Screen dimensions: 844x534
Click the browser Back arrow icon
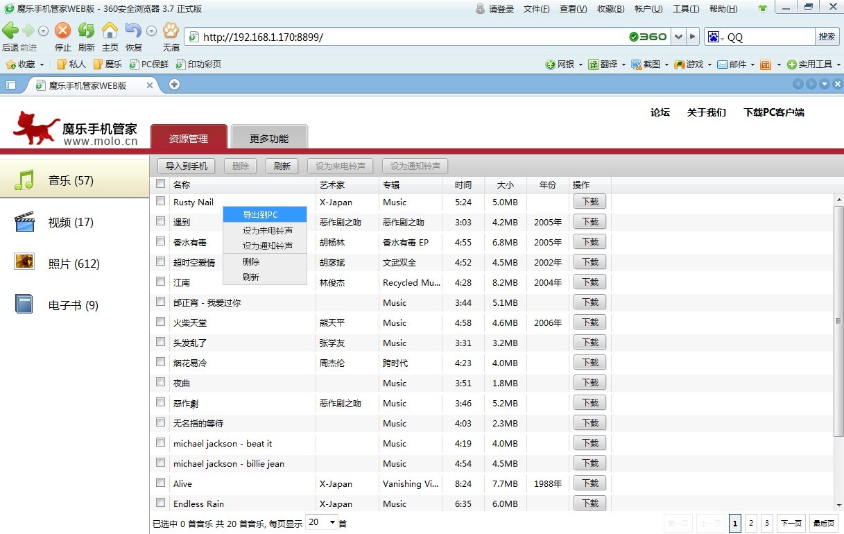click(x=10, y=31)
